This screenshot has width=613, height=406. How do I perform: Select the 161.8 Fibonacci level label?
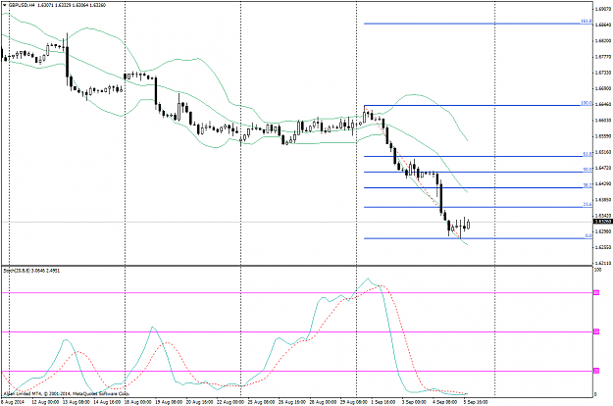click(586, 22)
